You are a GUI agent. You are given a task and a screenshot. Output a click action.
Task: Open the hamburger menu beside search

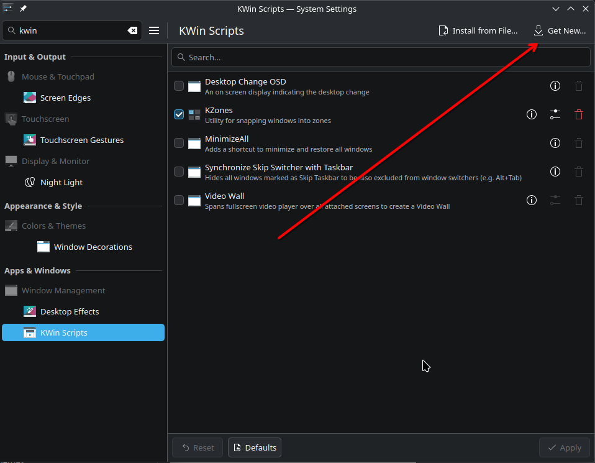pyautogui.click(x=153, y=30)
